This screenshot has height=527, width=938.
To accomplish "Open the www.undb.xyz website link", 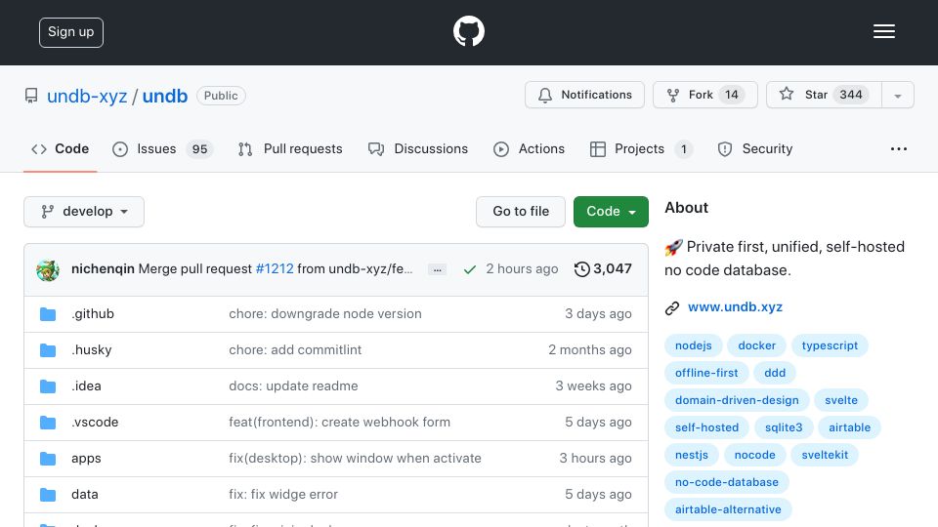I will (x=735, y=307).
